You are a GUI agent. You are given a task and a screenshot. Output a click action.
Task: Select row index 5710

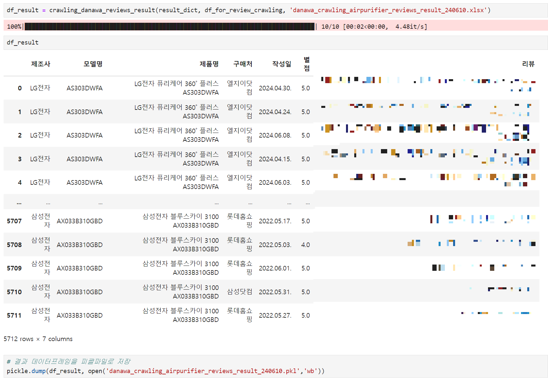[14, 292]
